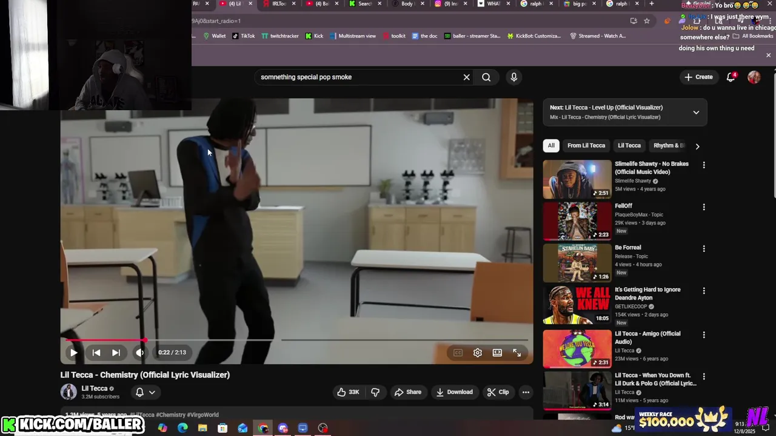Viewport: 776px width, 436px height.
Task: Open options for Be Forreal video
Action: click(x=704, y=248)
